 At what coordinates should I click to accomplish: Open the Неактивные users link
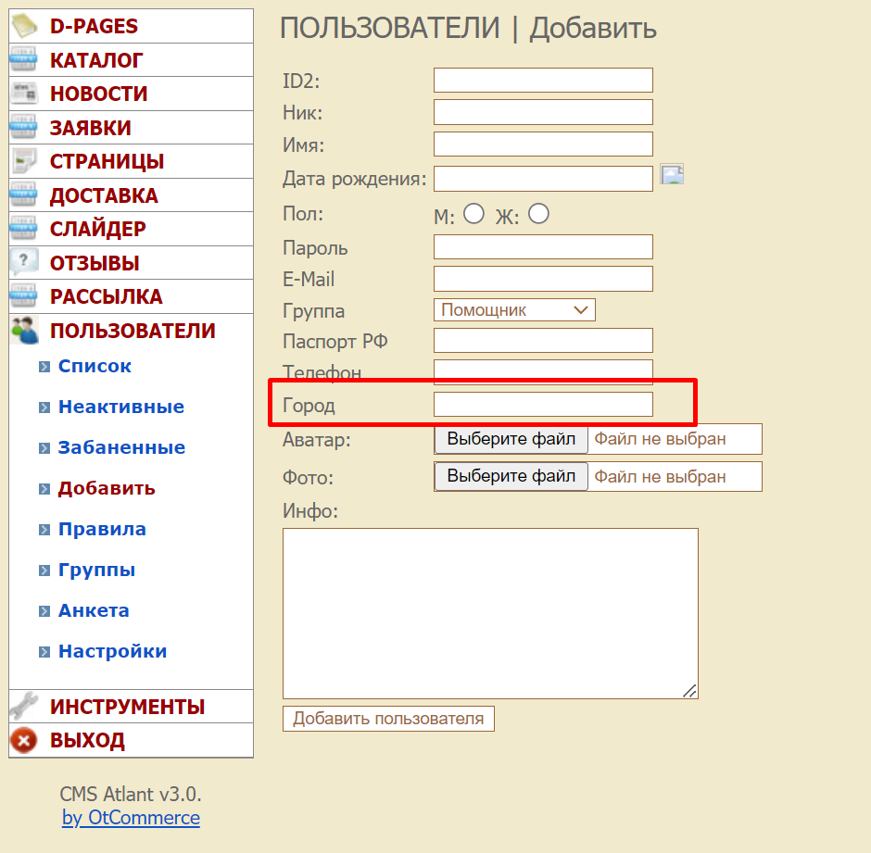click(121, 407)
